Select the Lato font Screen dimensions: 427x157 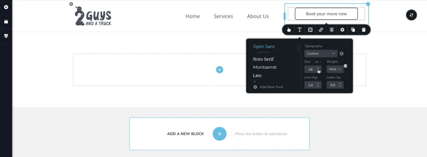[x=257, y=75]
